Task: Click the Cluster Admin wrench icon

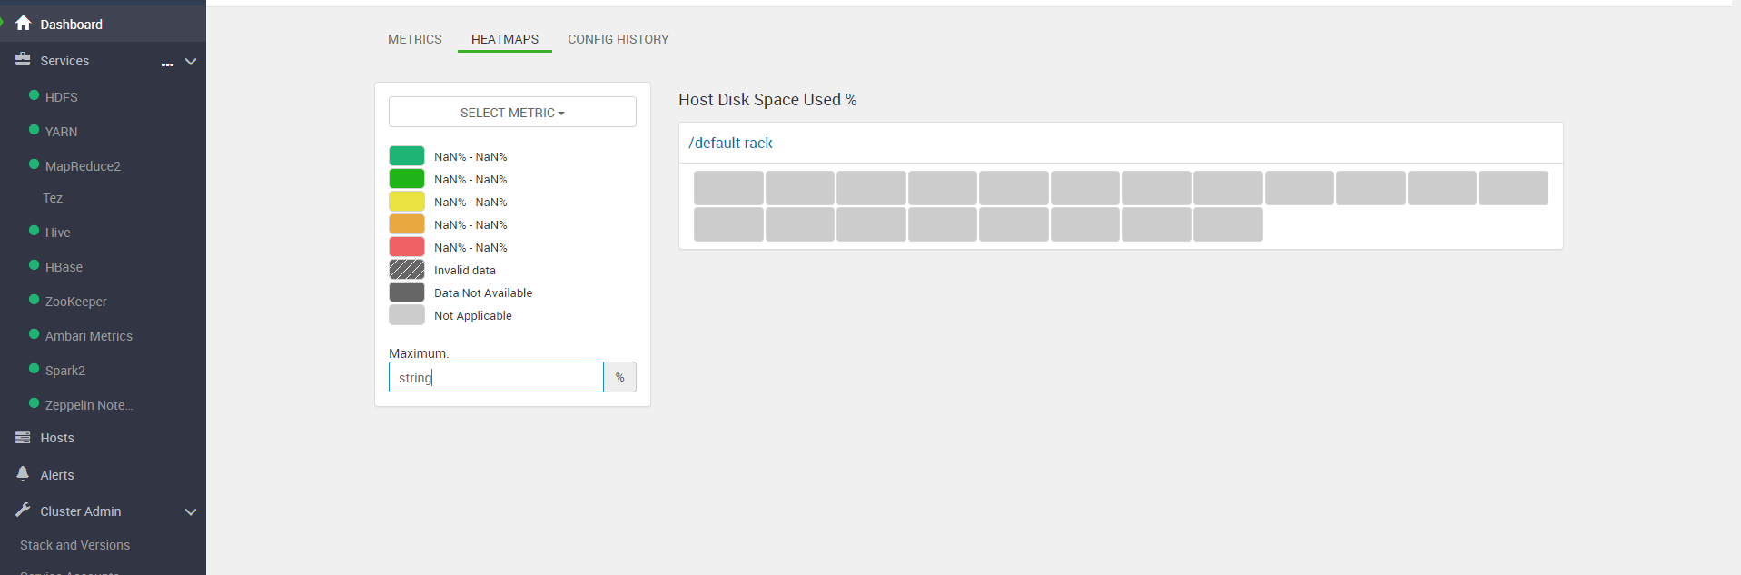Action: 23,511
